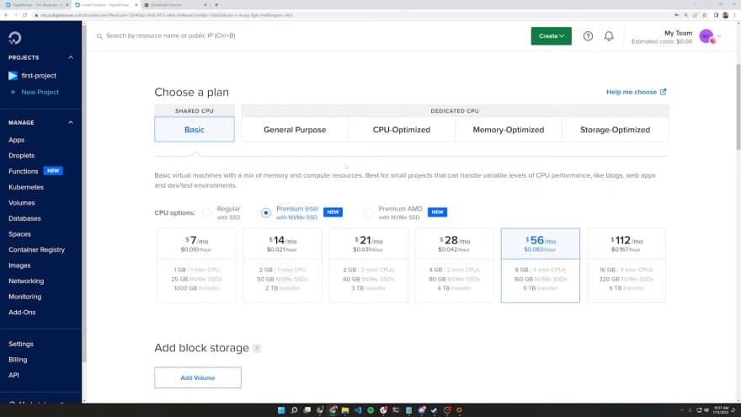This screenshot has width=741, height=417.
Task: Open Spaces in the sidebar
Action: click(x=19, y=234)
